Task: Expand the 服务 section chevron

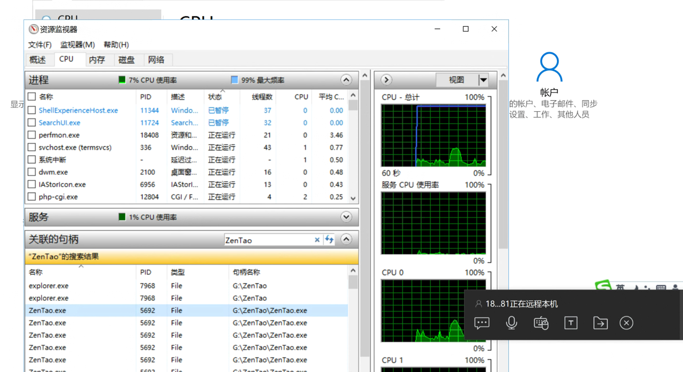Action: [x=346, y=217]
